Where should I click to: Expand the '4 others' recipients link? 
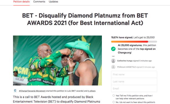click(92, 91)
